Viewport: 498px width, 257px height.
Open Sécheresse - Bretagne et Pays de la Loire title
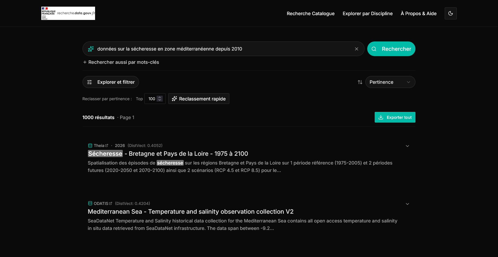(168, 154)
